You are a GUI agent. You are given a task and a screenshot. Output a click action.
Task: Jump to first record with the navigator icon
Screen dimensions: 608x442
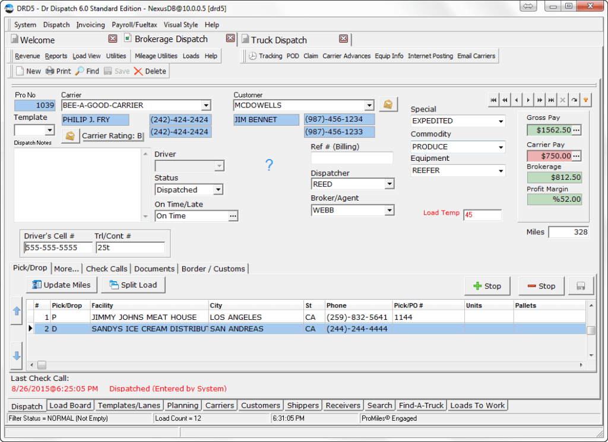pos(493,100)
